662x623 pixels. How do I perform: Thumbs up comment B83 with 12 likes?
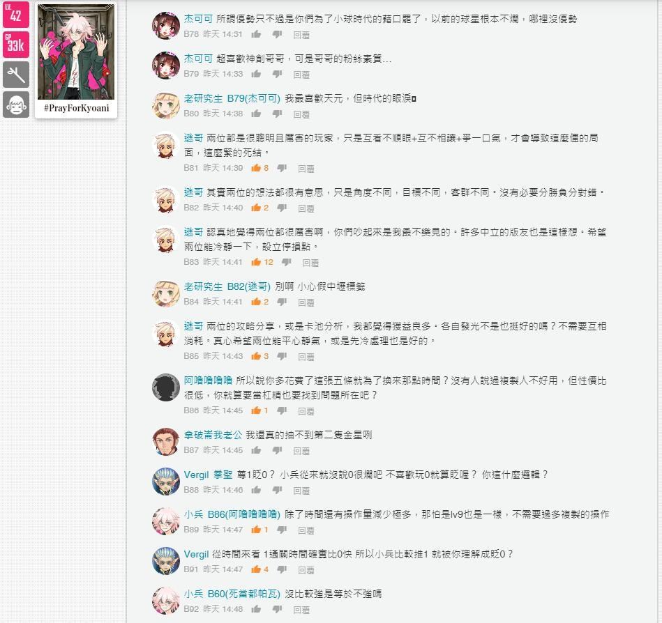(x=256, y=262)
